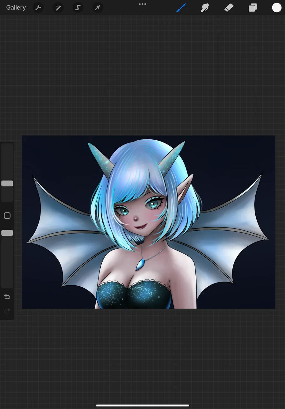Select the Smudge tool
Screen dimensions: 285x409
[x=205, y=8]
